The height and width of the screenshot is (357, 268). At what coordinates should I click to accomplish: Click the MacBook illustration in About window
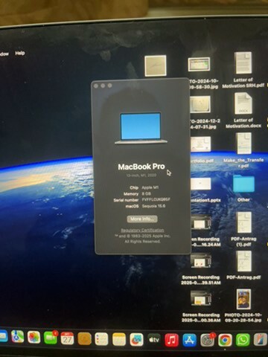coord(141,128)
